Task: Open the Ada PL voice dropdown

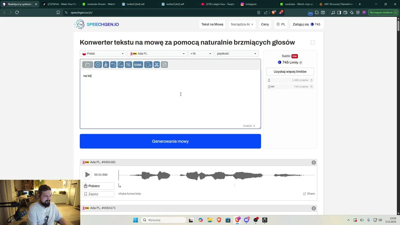Action: [157, 53]
